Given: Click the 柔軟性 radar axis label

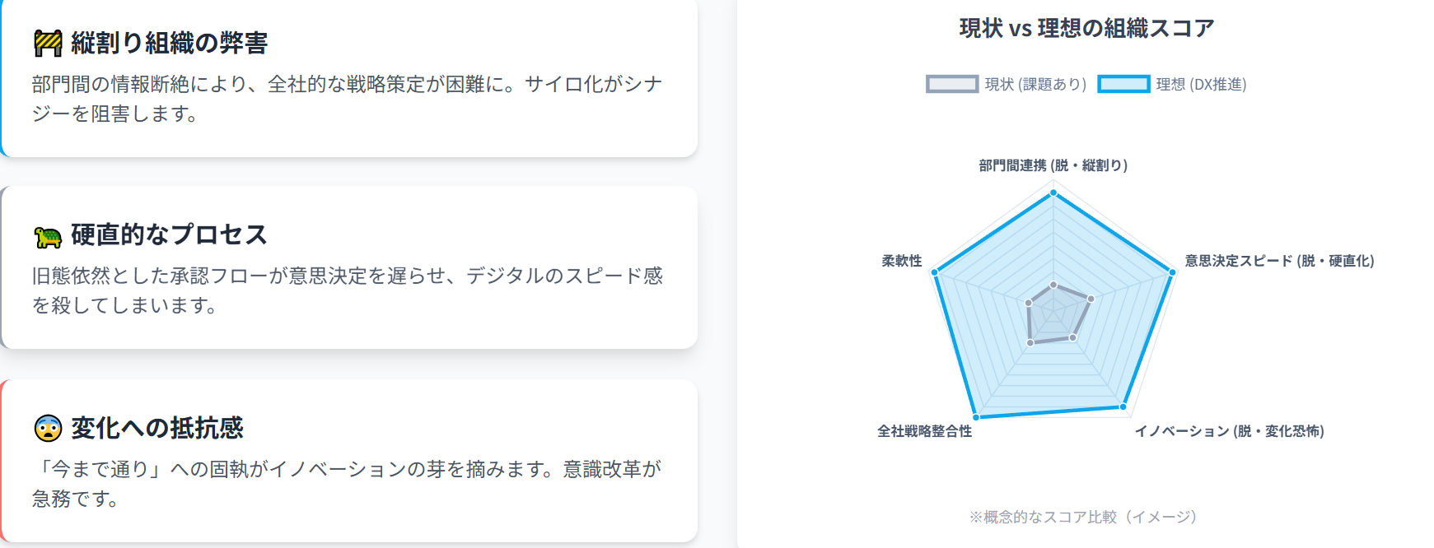Looking at the screenshot, I should click(x=902, y=261).
